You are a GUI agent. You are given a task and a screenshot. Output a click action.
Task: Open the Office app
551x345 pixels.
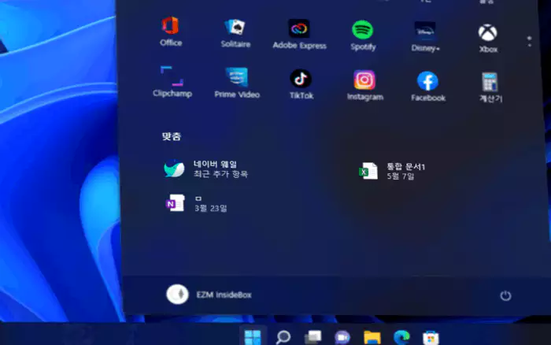click(x=171, y=32)
